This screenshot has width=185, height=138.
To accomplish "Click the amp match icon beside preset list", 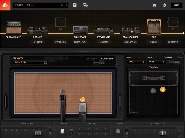I will click(x=85, y=5).
